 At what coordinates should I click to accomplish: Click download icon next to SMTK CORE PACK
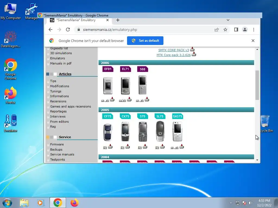pos(192,49)
